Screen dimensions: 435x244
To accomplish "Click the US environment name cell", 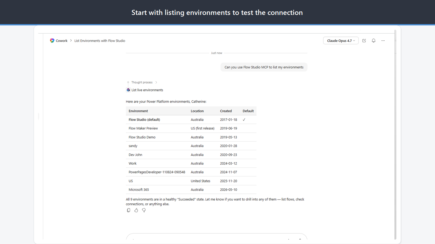I will pyautogui.click(x=131, y=181).
